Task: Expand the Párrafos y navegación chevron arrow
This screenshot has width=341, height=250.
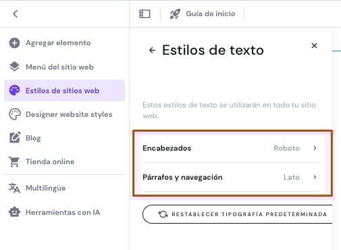Action: [x=315, y=177]
